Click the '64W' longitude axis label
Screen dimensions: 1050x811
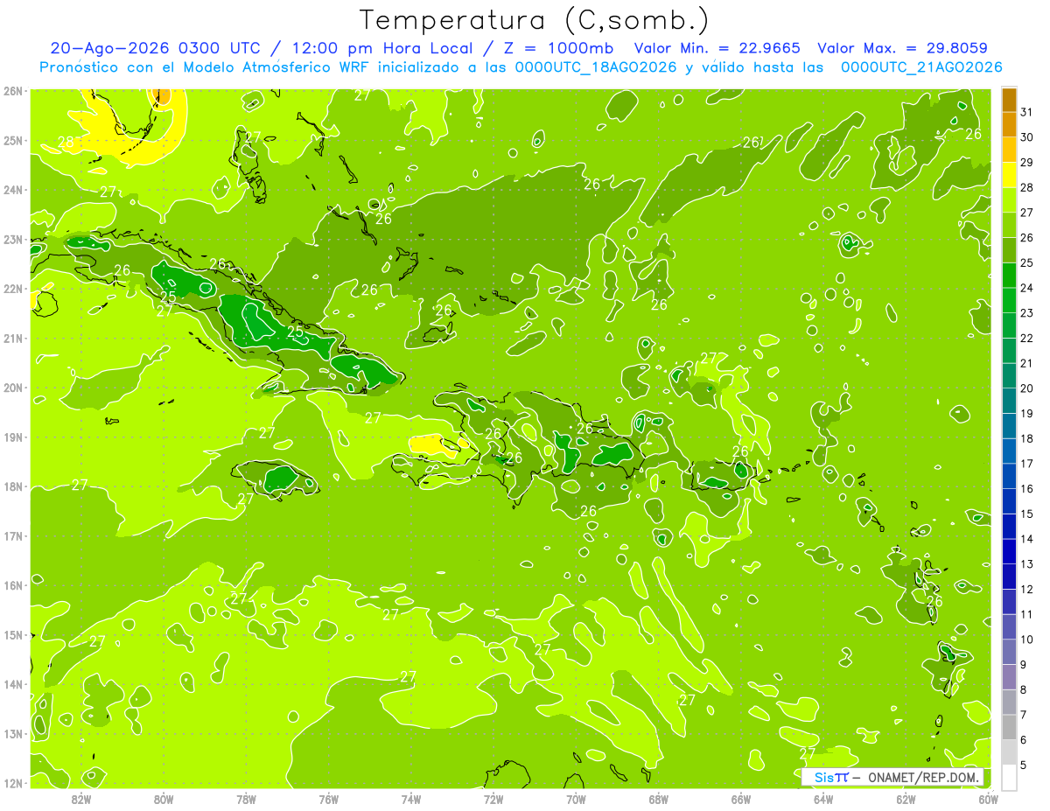click(x=823, y=799)
